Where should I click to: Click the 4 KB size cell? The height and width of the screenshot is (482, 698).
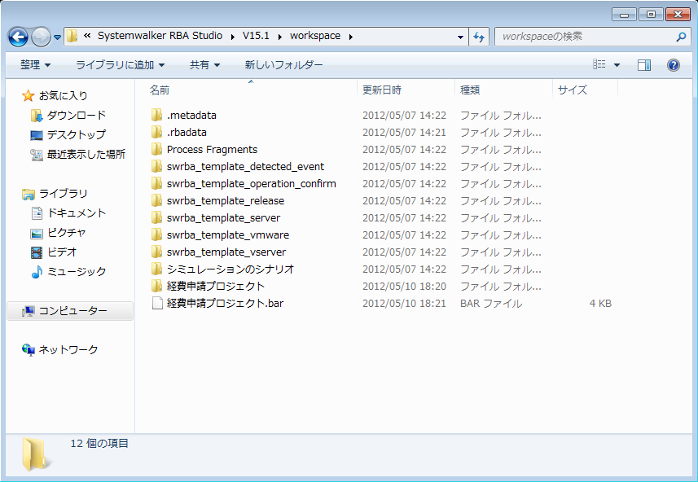coord(600,303)
